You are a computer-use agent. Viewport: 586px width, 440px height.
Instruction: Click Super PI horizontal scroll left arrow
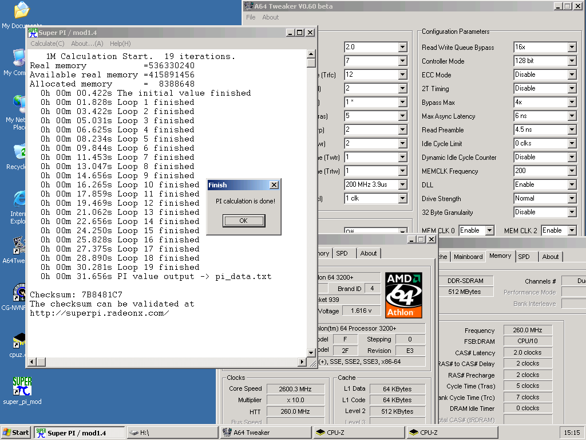pos(32,362)
